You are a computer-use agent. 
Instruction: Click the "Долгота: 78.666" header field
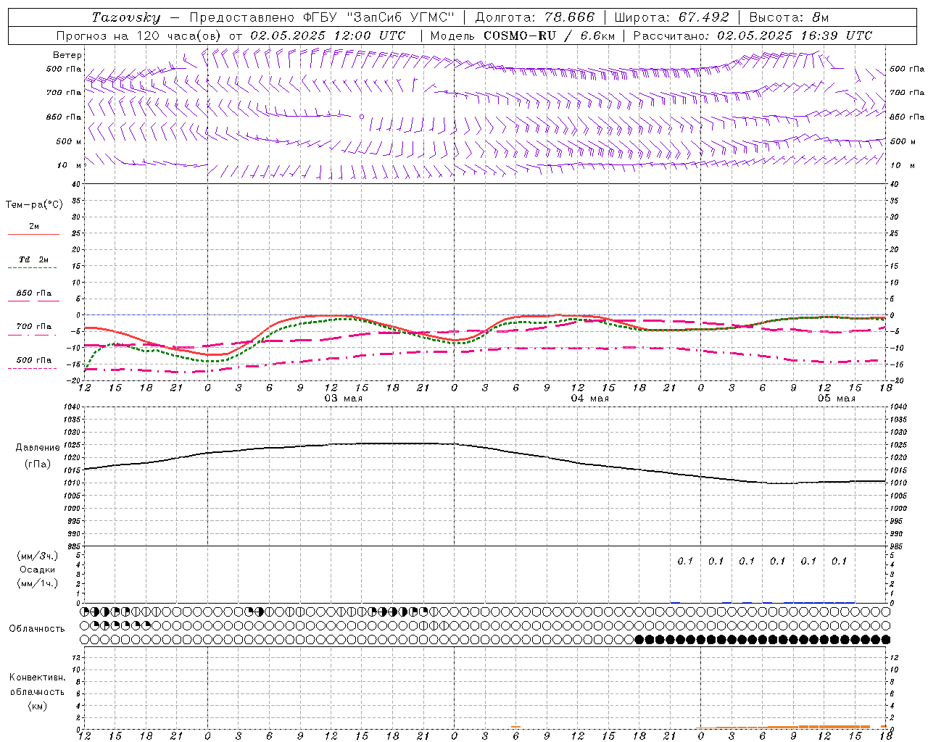tap(535, 17)
